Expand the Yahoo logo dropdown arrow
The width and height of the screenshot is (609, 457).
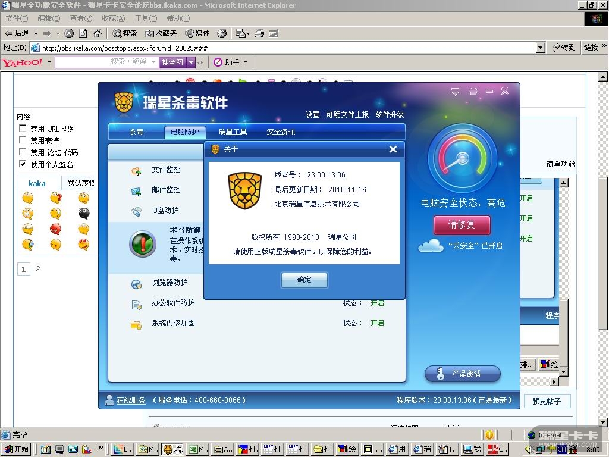[49, 62]
